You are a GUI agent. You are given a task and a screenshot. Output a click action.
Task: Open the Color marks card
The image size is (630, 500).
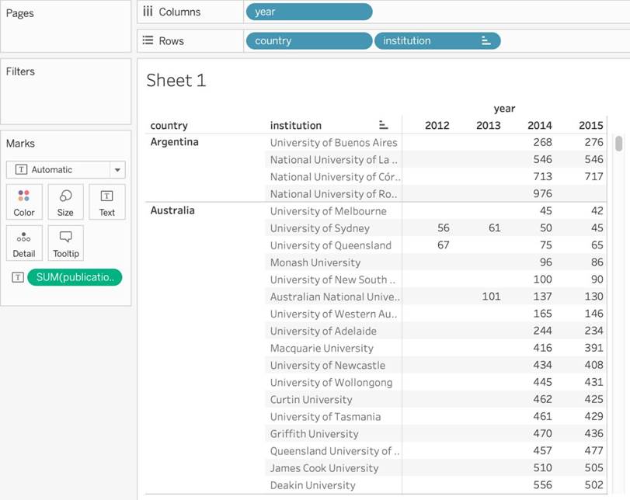(24, 202)
